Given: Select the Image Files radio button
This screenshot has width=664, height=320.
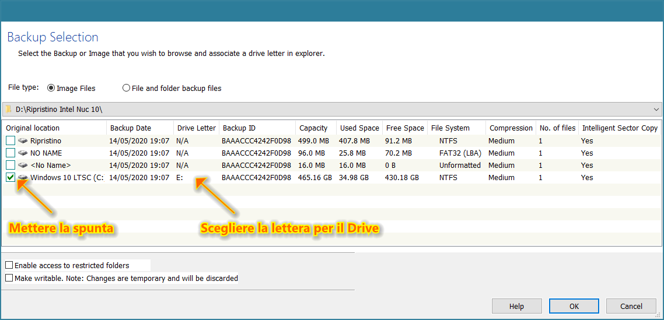Looking at the screenshot, I should [x=51, y=88].
